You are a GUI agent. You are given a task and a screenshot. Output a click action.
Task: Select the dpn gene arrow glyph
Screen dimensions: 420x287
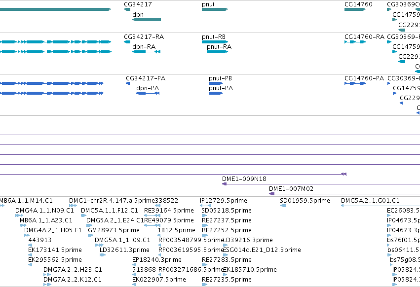click(x=147, y=20)
